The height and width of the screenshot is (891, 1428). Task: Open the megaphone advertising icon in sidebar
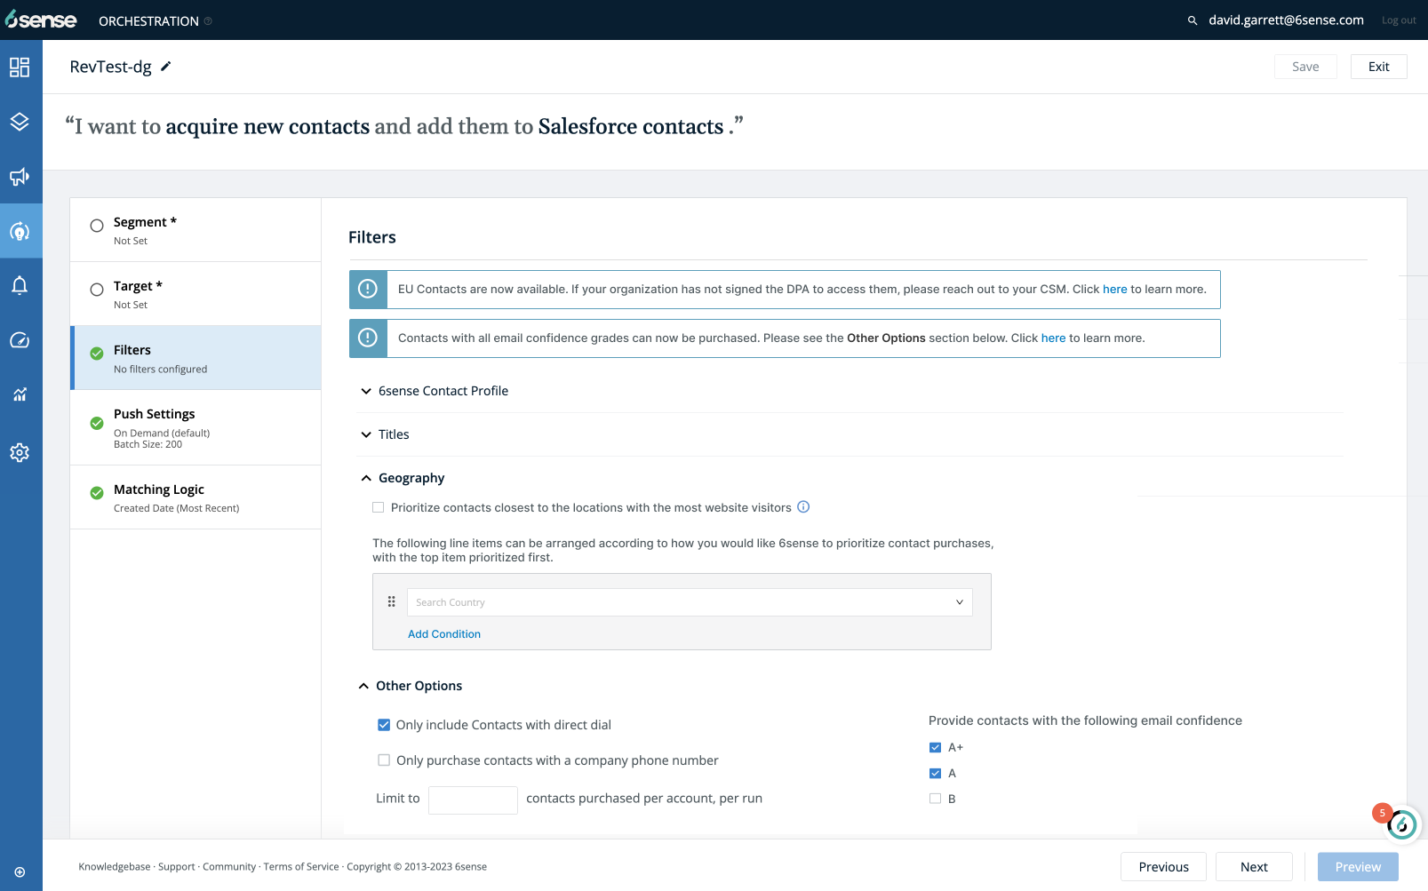point(20,177)
